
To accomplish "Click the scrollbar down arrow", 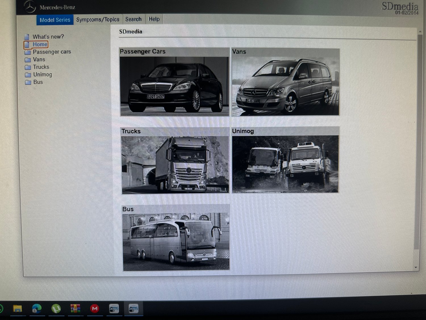I will point(416,267).
